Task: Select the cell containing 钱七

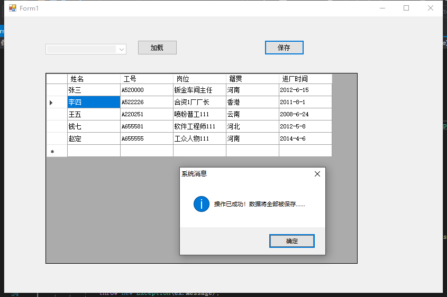Action: pyautogui.click(x=94, y=126)
